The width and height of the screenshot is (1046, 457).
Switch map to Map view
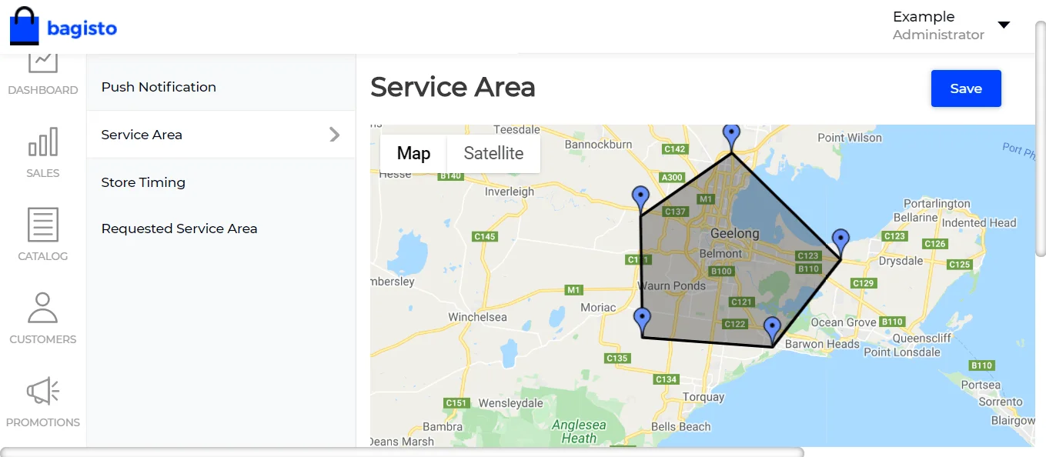(413, 153)
